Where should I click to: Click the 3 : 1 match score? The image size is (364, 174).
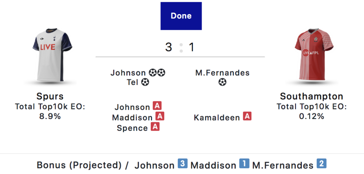180,47
